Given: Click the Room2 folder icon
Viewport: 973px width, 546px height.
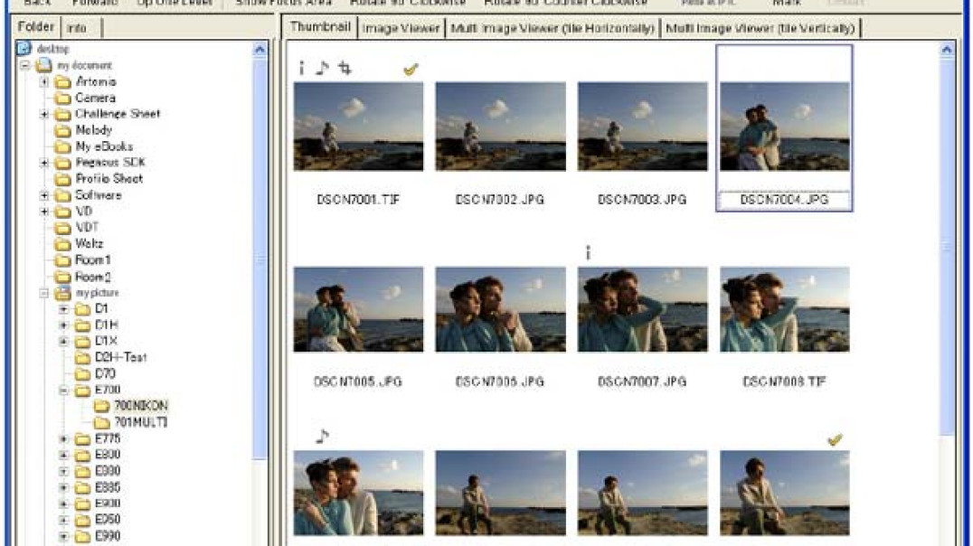Looking at the screenshot, I should [62, 277].
